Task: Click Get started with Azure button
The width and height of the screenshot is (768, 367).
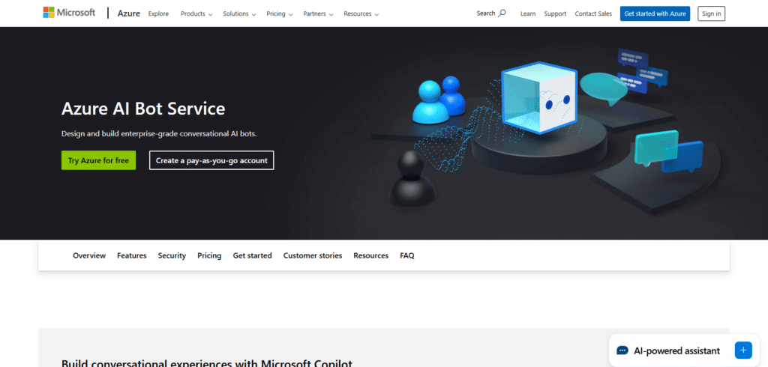Action: 655,13
